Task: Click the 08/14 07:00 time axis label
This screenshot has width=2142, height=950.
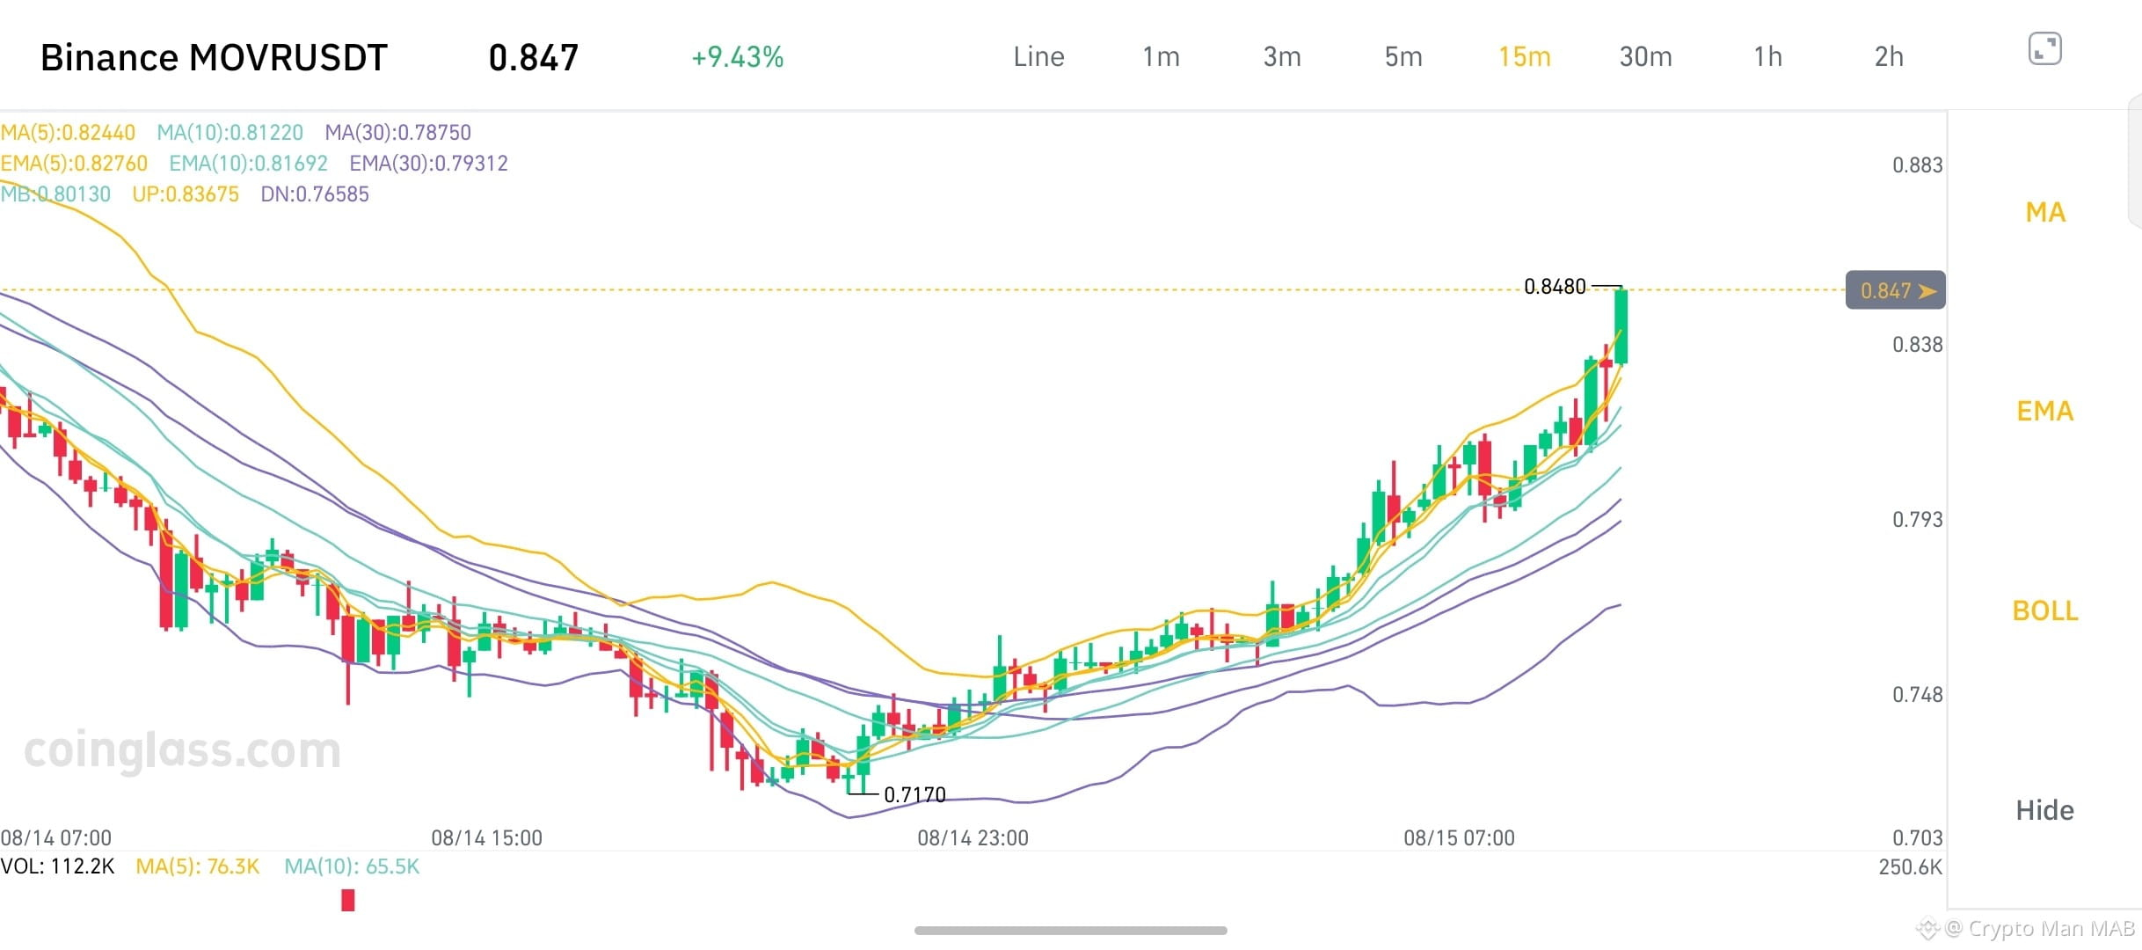Action: (56, 838)
